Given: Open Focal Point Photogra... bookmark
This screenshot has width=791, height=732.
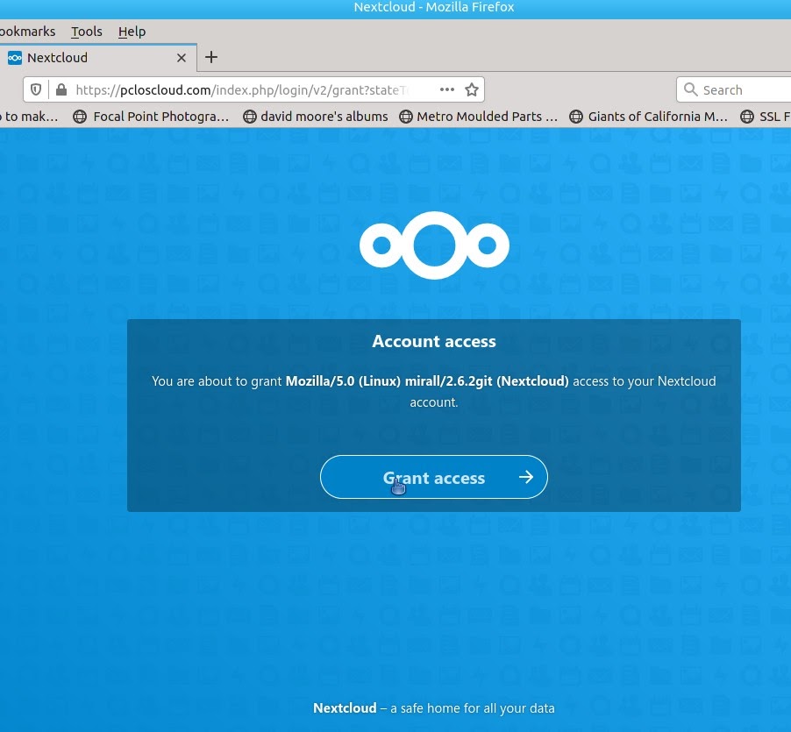Looking at the screenshot, I should click(151, 117).
